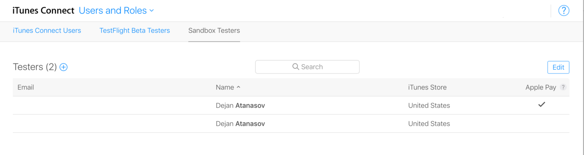Switch to iTunes Connect Users tab
The height and width of the screenshot is (155, 584).
coord(47,30)
